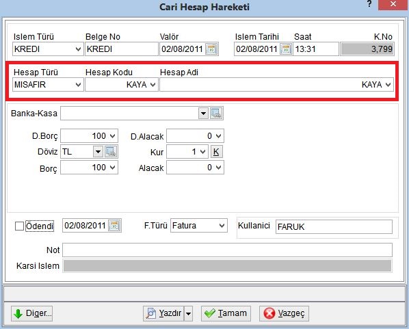Expand the Hesap Türü MISAFIR dropdown

coord(78,85)
